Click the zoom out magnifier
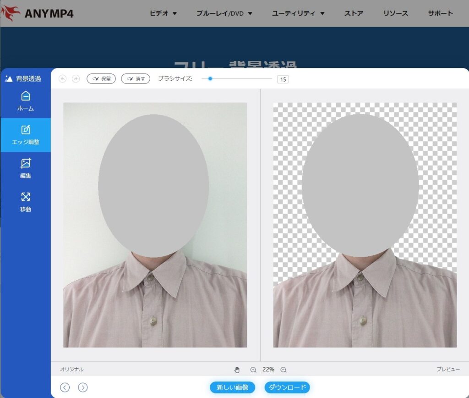Screen dimensions: 469x398 tap(284, 370)
